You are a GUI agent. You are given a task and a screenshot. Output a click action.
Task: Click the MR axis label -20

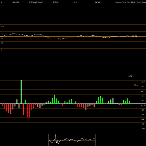point(142,110)
